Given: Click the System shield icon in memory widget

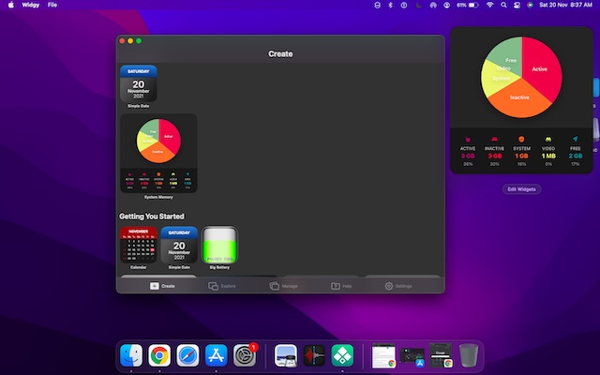Looking at the screenshot, I should click(521, 140).
